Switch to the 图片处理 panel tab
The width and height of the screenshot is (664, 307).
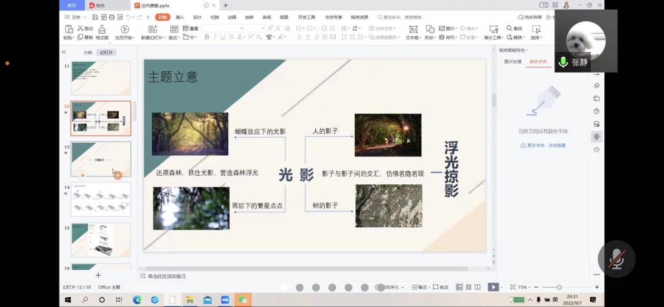(513, 62)
